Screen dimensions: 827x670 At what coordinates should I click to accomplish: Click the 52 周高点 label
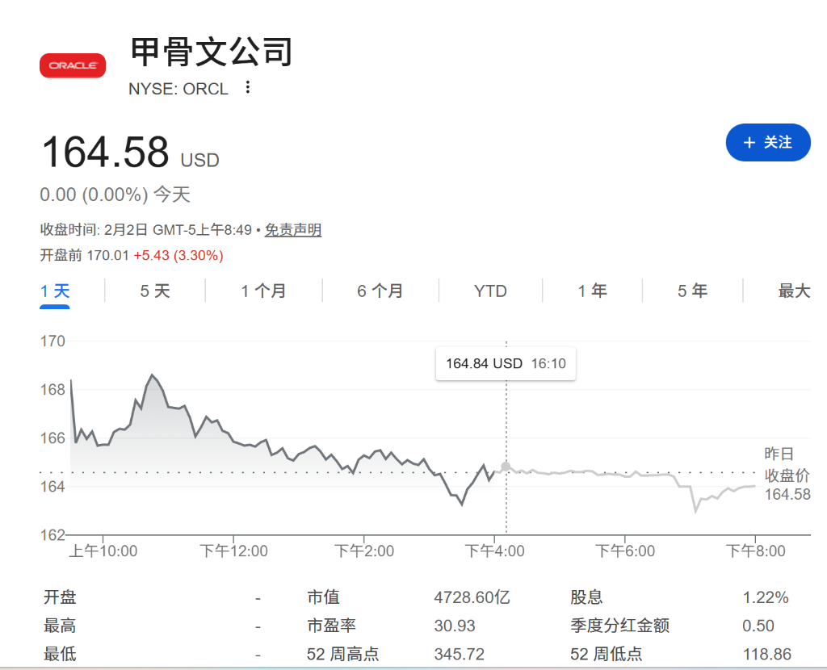(342, 654)
